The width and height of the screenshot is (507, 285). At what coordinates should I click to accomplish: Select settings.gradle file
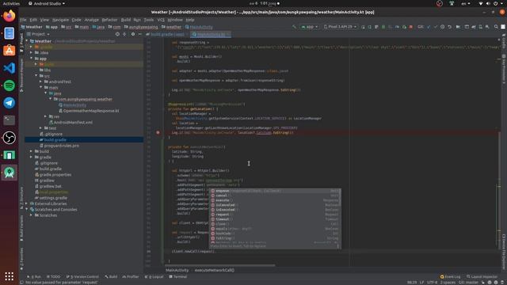click(51, 198)
